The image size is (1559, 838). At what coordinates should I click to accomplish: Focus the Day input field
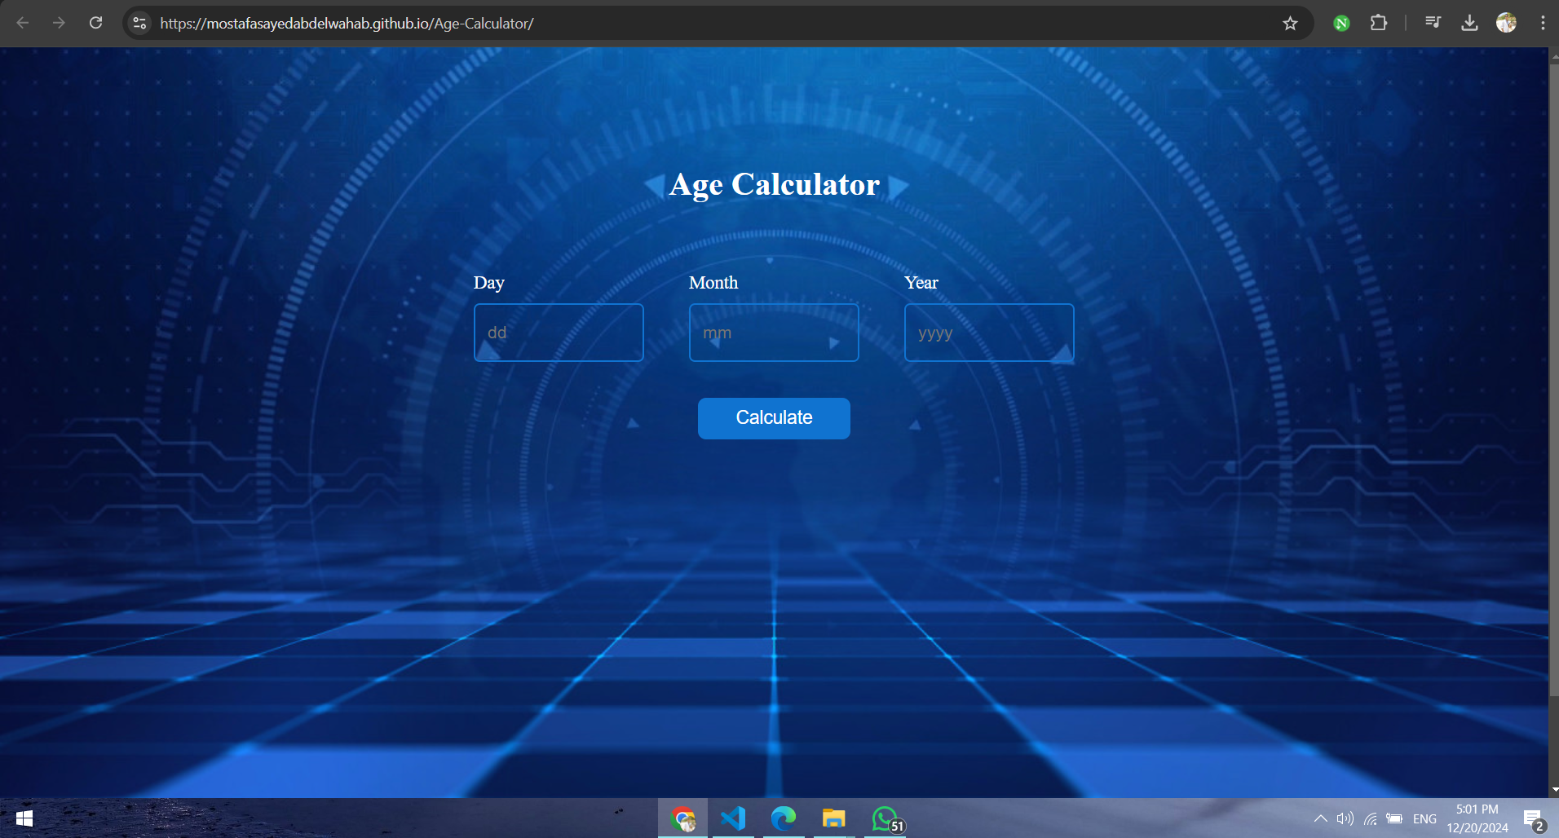point(559,333)
